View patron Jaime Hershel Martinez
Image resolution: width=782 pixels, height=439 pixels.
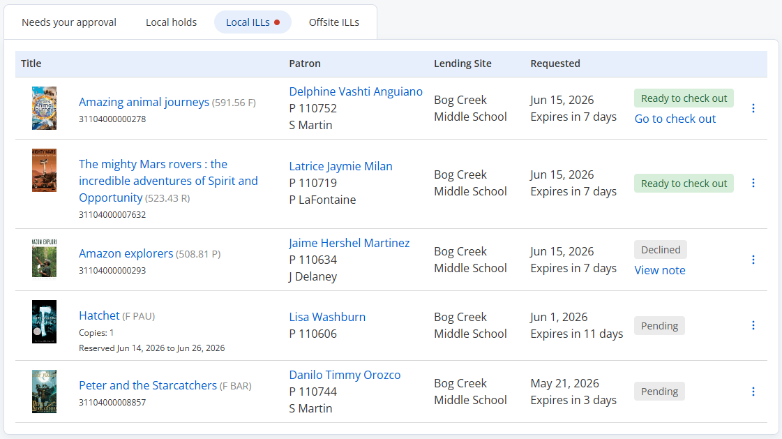[349, 243]
